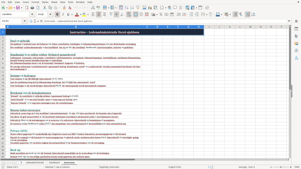Viewport: 301px width, 169px height.
Task: Insert an image
Action: (144, 8)
